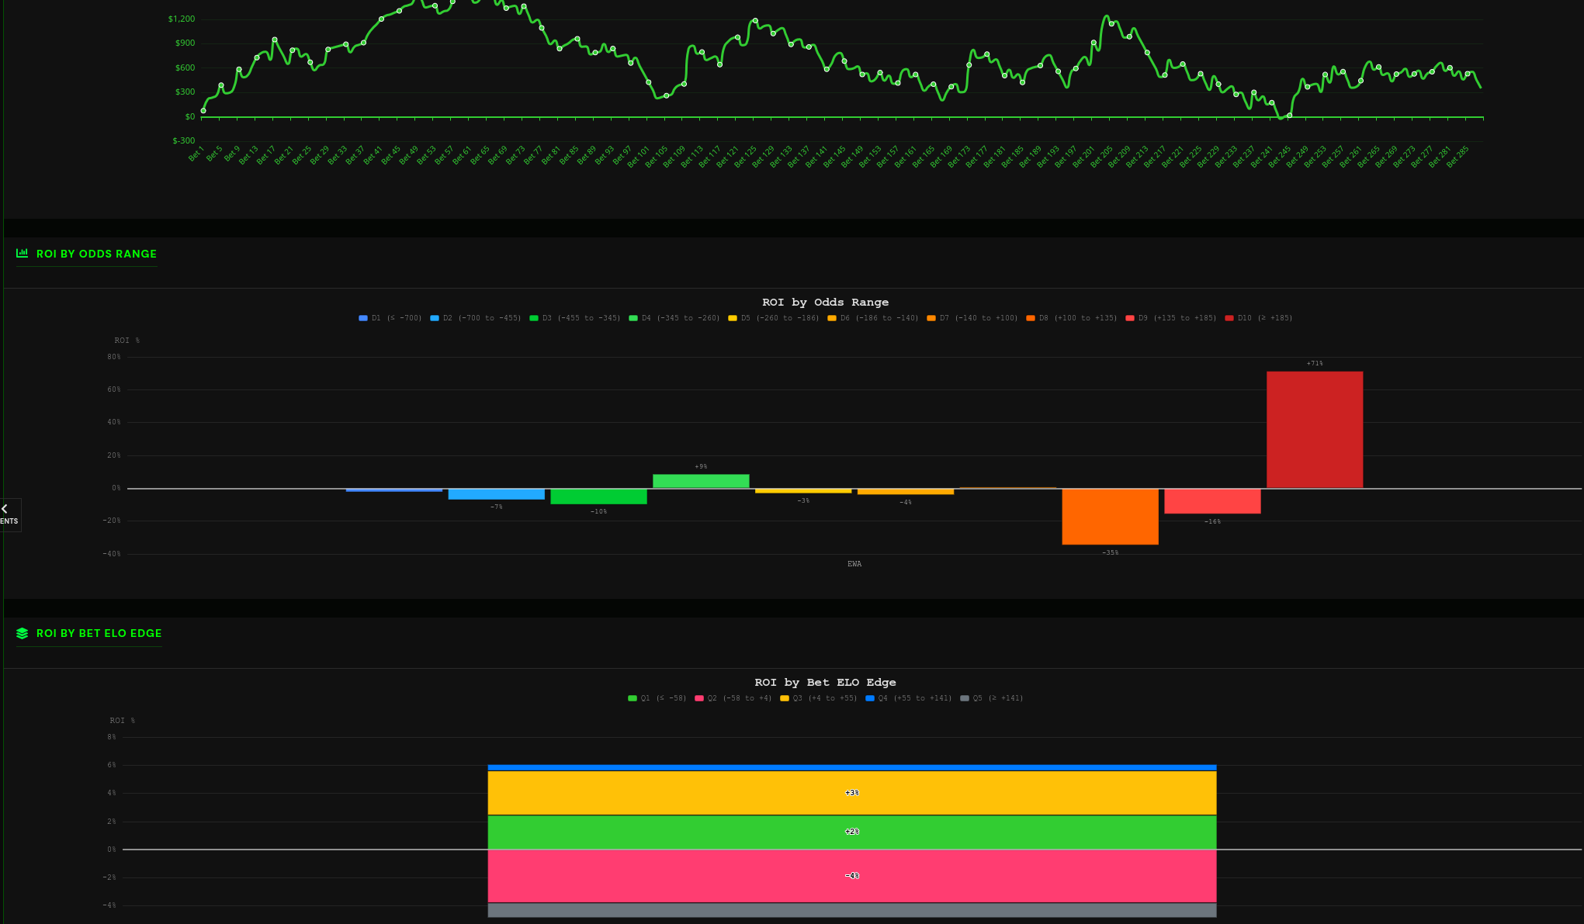The height and width of the screenshot is (924, 1584).
Task: Click the 8% y-axis tick in ELO chart
Action: [112, 737]
